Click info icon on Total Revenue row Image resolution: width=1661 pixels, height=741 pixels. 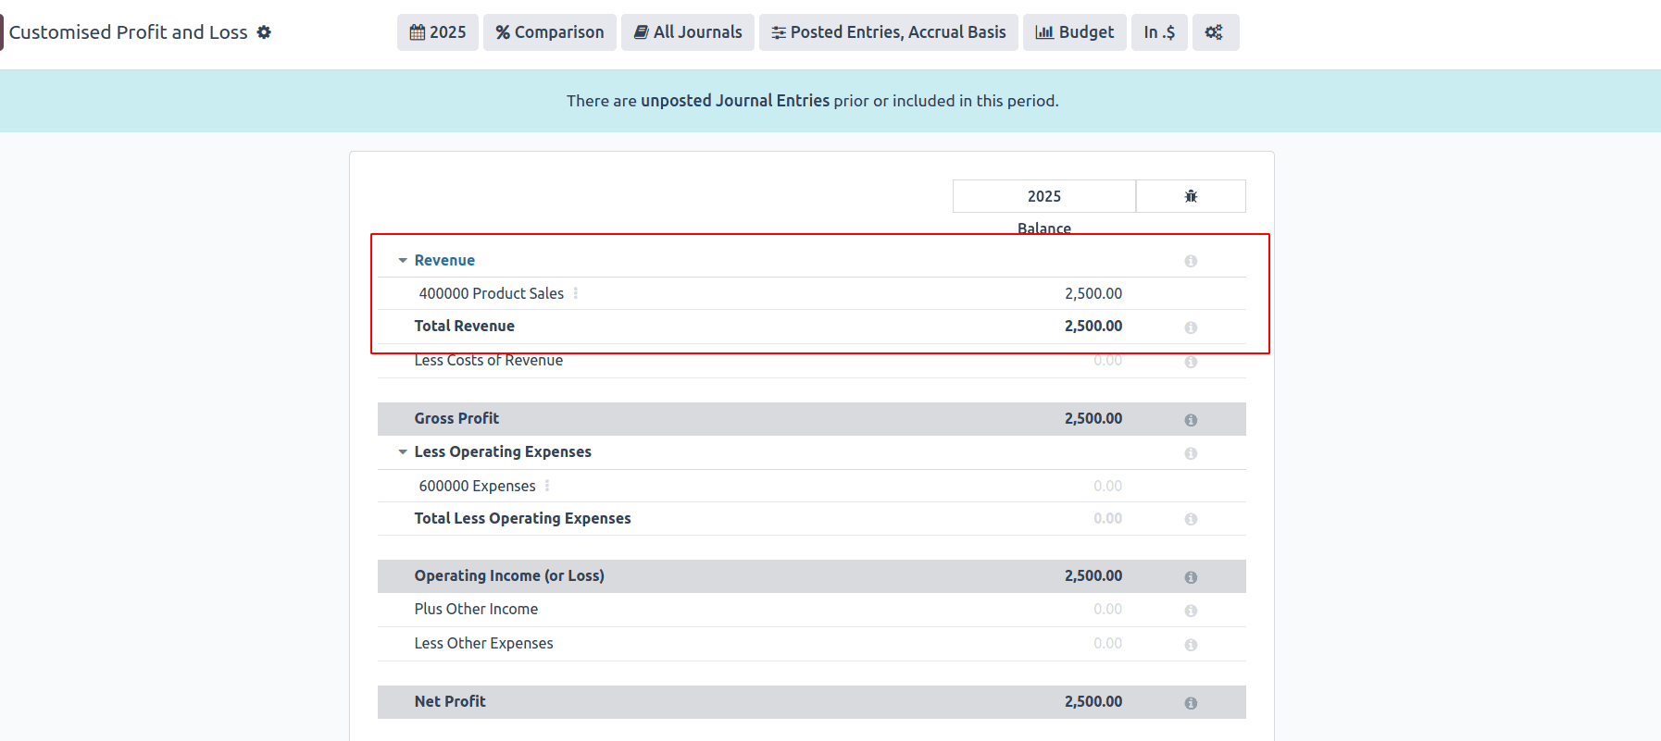point(1191,327)
